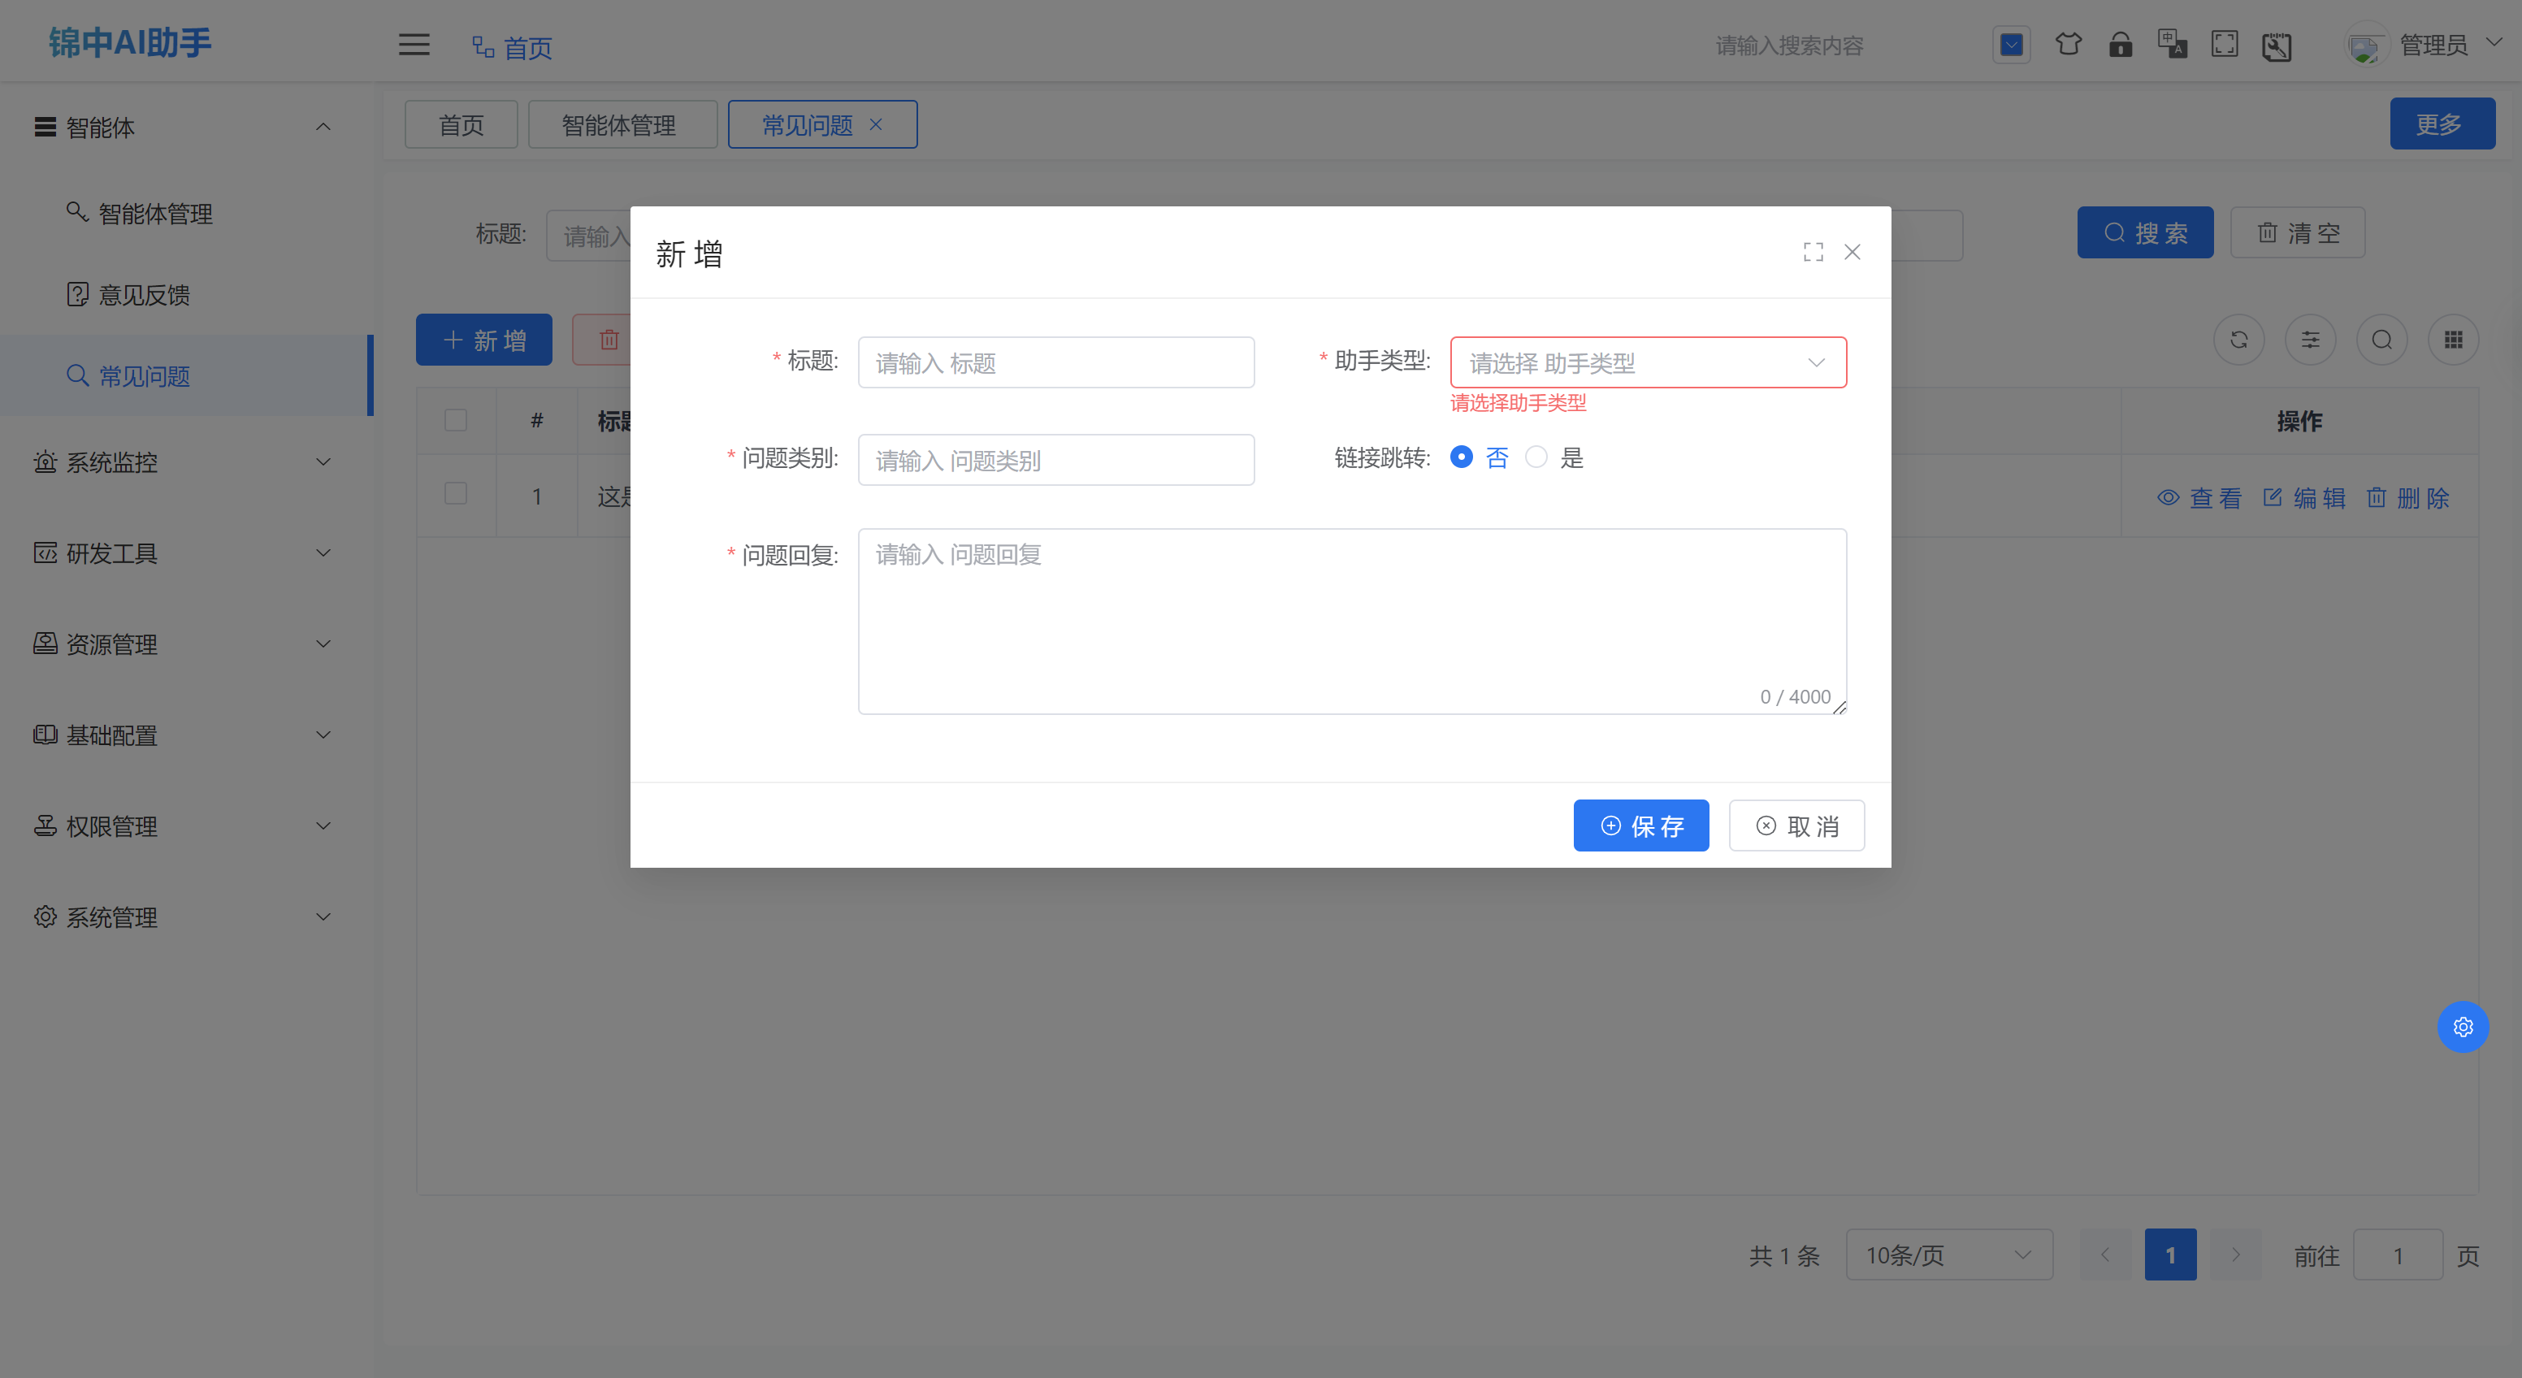This screenshot has width=2522, height=1378.
Task: Open the 10条/页 page size dropdown
Action: tap(1948, 1254)
